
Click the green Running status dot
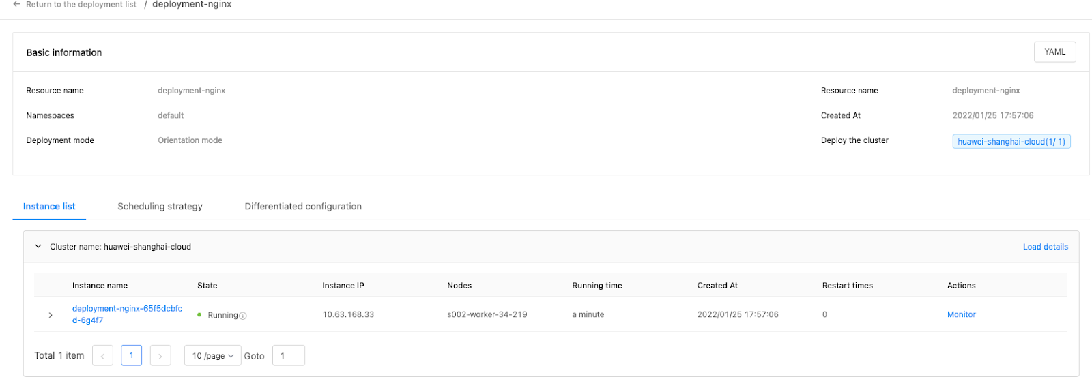(x=199, y=315)
